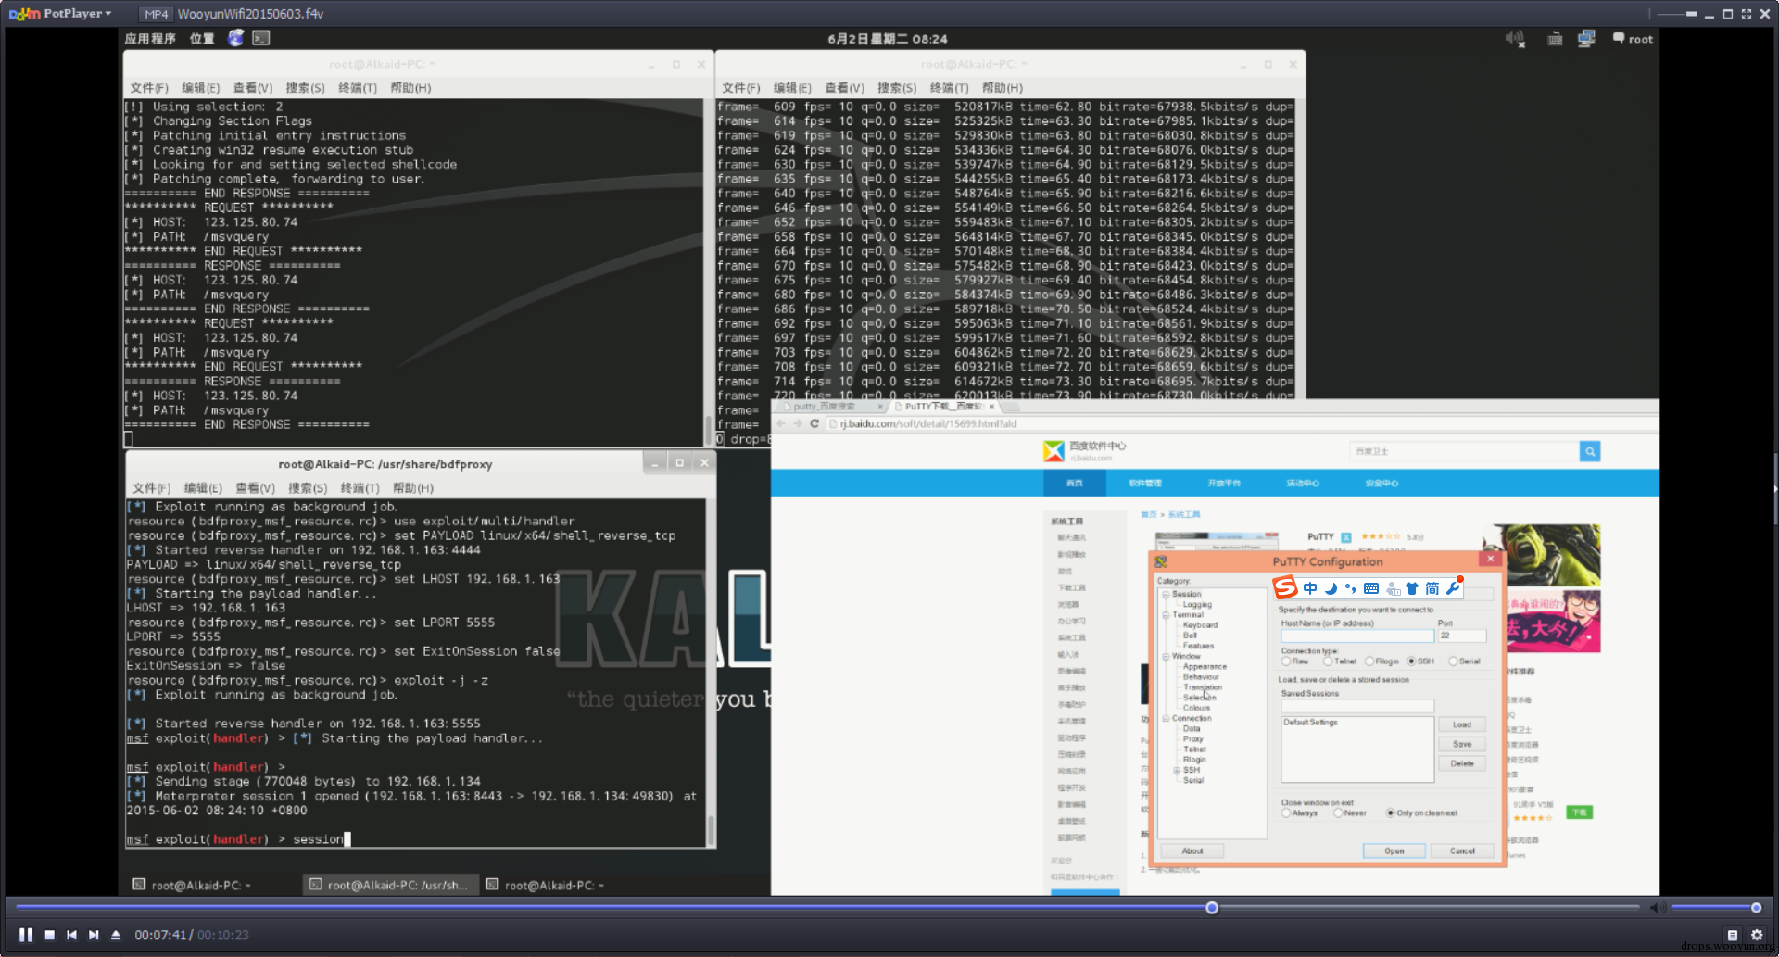Open the 位置 menu in Kali panel
1779x957 pixels.
point(202,39)
